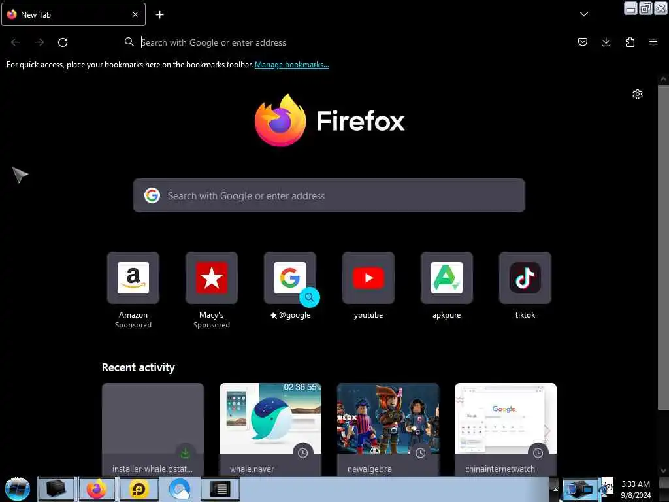Open the yellow circular taskbar app
669x502 pixels.
click(x=139, y=489)
